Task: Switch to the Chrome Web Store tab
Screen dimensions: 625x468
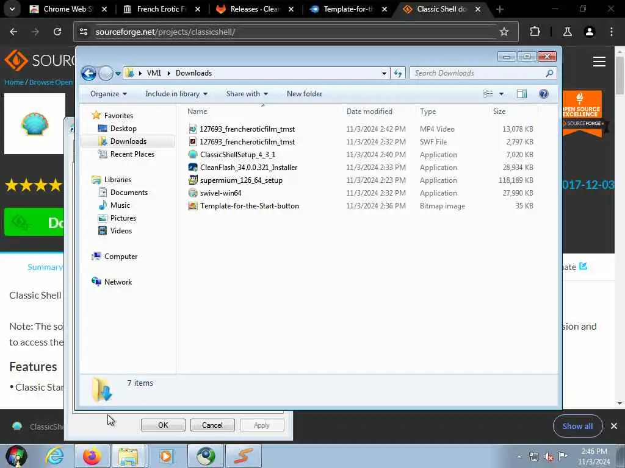Action: 68,9
